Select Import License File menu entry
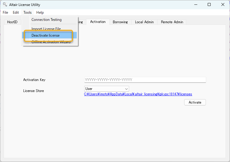 click(46, 29)
